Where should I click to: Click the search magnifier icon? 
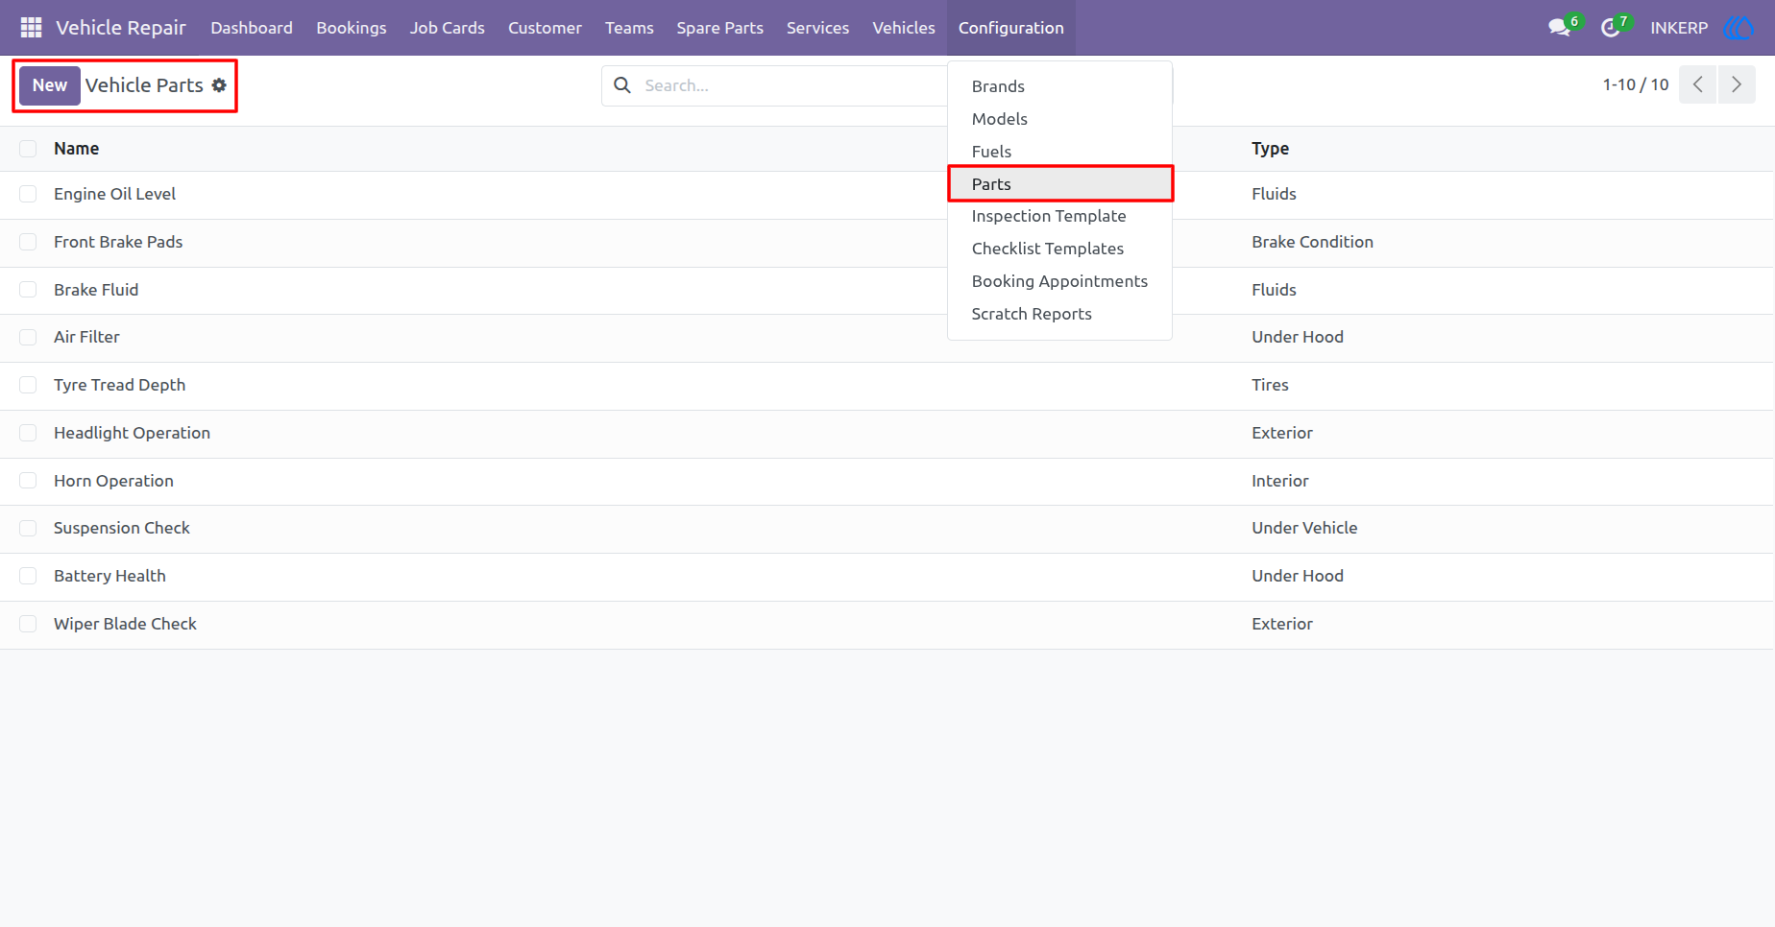pos(622,85)
